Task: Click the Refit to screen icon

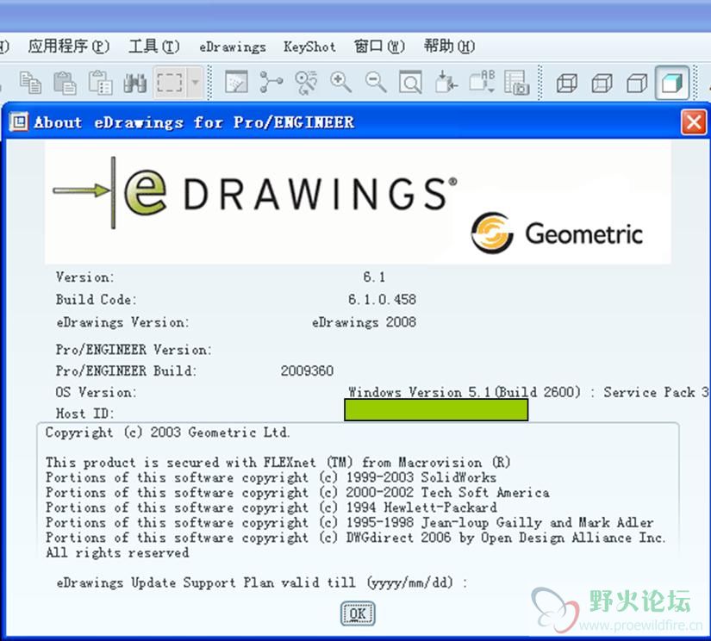Action: pos(410,83)
